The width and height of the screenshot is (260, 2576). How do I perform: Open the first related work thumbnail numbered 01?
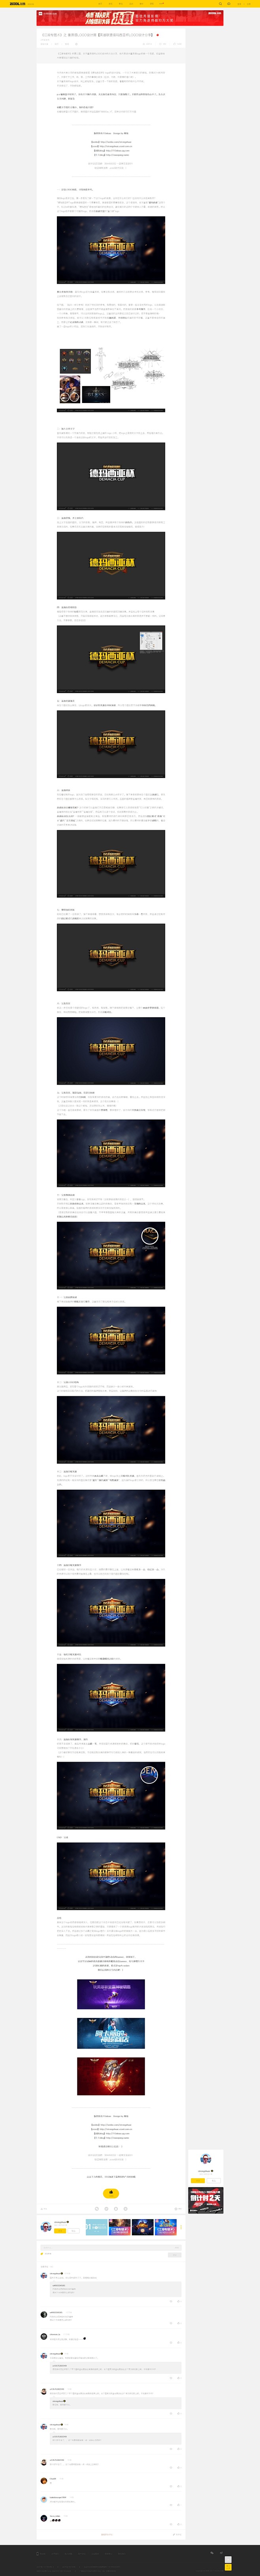97,2227
